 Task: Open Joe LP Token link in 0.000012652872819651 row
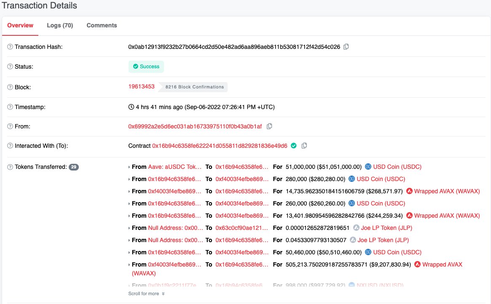[x=386, y=228]
